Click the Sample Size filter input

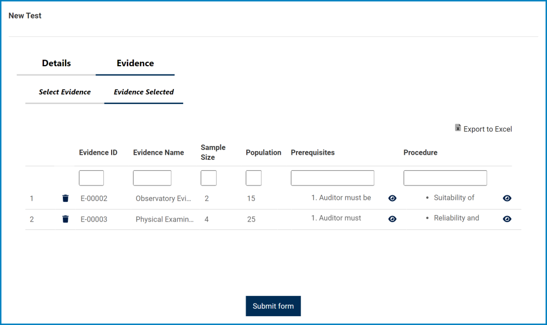click(x=208, y=177)
